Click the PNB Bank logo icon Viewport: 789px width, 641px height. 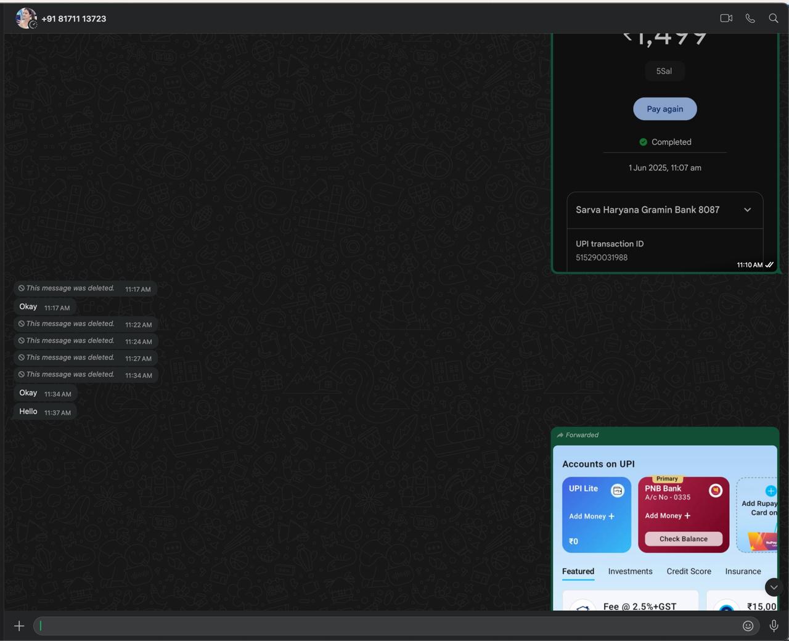click(x=715, y=491)
